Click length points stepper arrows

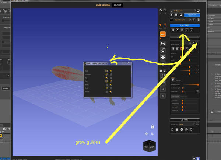tap(186, 43)
